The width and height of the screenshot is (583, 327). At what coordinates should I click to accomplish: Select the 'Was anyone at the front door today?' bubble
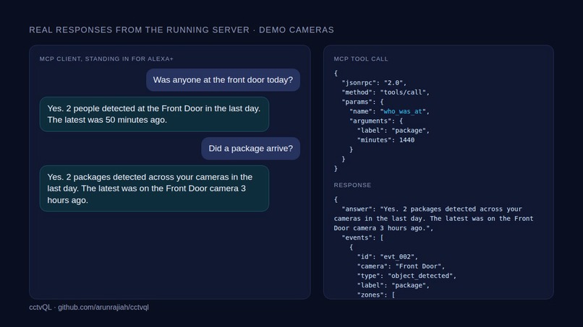(223, 80)
